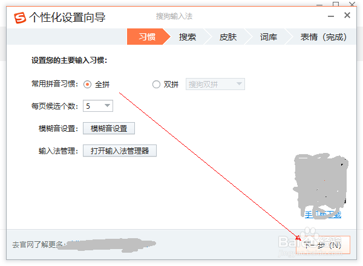Switch to the 搜索 step tab
Screen dimensions: 363x266
coord(188,37)
